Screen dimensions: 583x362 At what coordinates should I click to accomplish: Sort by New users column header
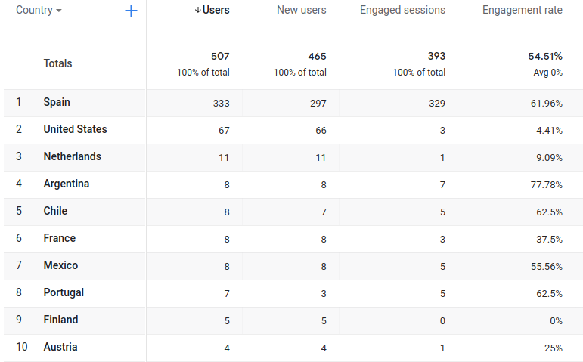point(302,11)
